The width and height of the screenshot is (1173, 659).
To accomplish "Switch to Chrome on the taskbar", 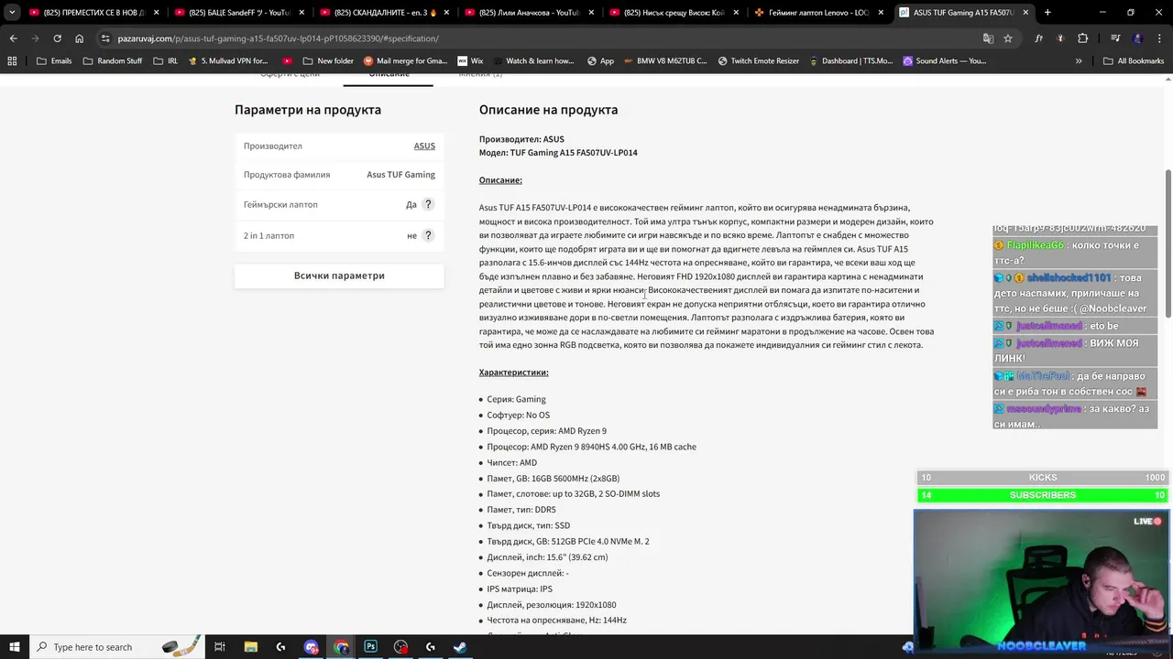I will pyautogui.click(x=341, y=647).
